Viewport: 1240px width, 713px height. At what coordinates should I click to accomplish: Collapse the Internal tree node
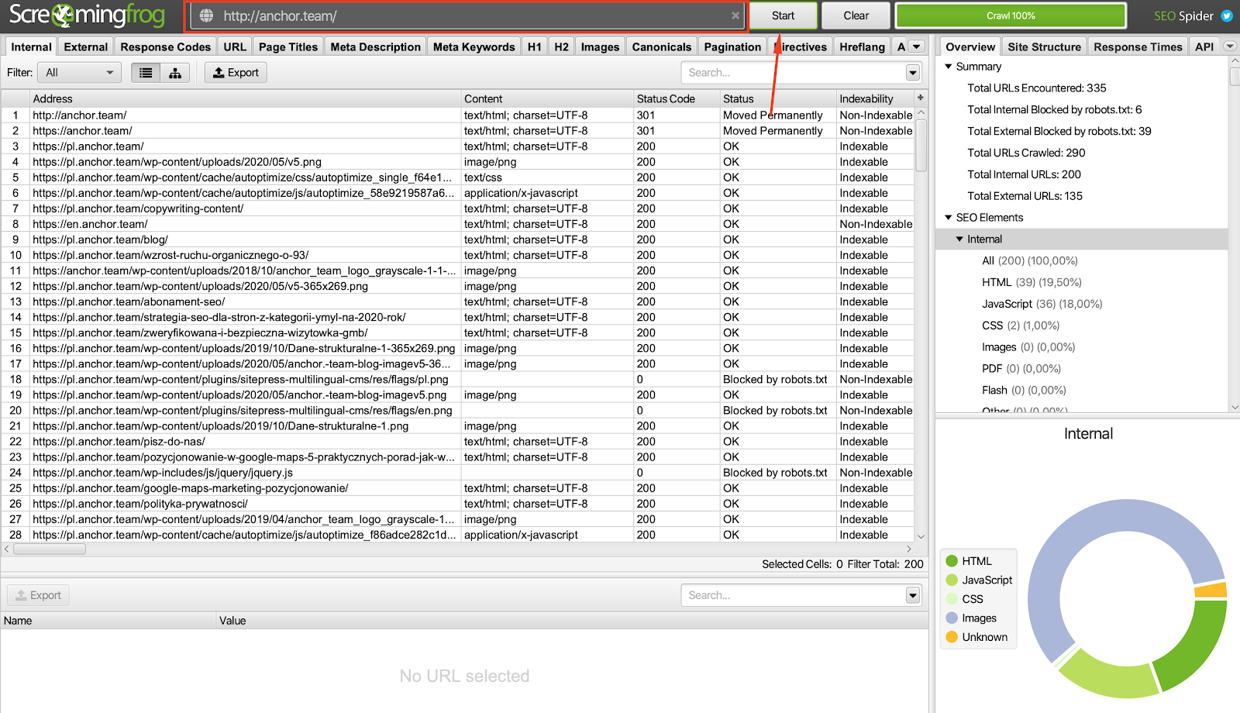pyautogui.click(x=959, y=239)
